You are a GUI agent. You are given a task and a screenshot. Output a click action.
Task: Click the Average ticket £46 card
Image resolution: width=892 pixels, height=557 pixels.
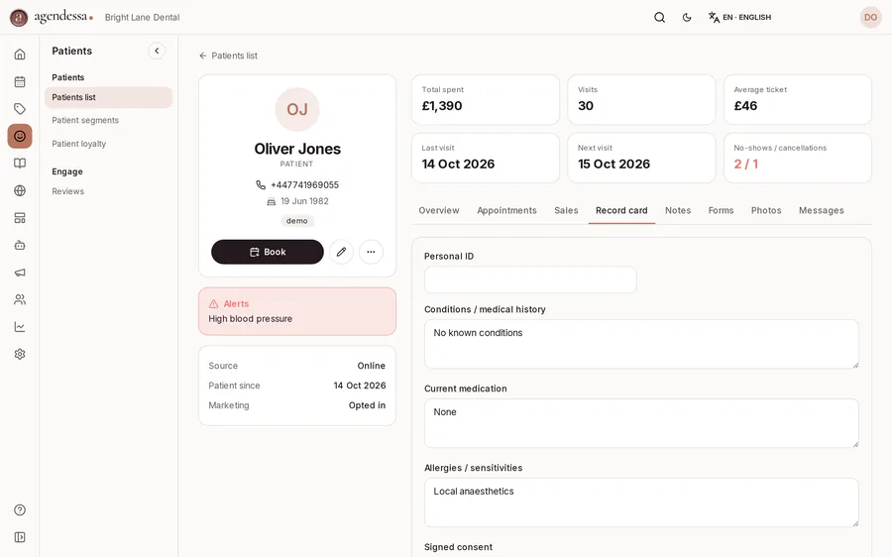[x=798, y=99]
